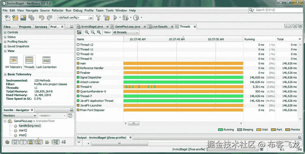305x154 pixels.
Task: Click the Navigator filters panel icon
Action: (70, 116)
